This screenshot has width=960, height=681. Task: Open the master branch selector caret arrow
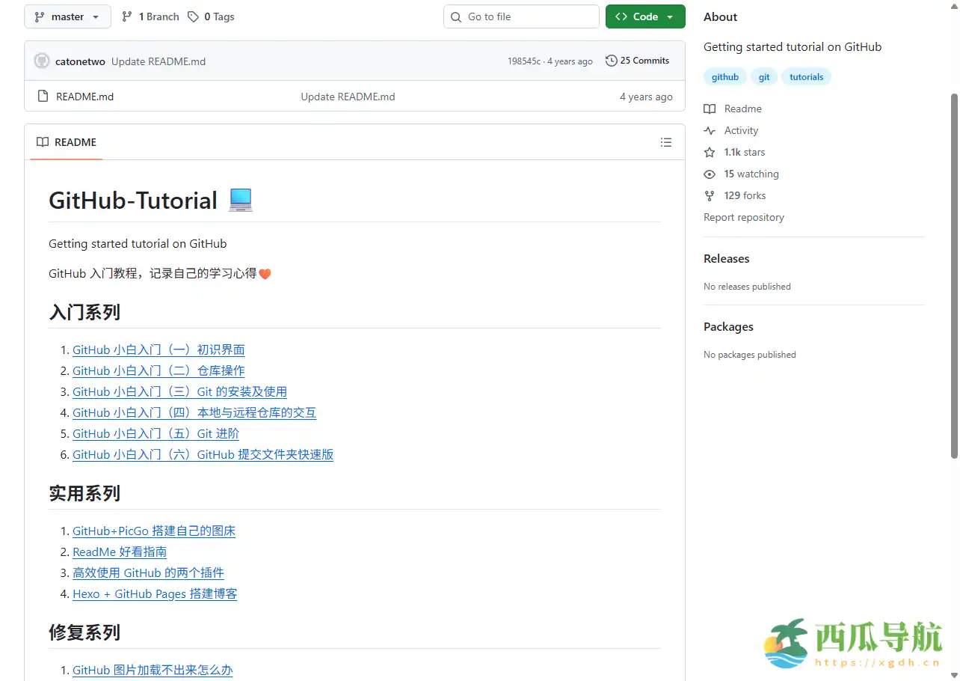[93, 16]
